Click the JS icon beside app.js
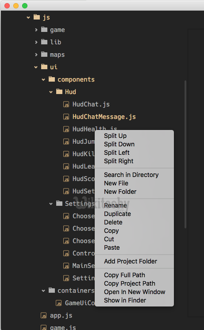Viewport: 204px width, 330px height. (44, 315)
